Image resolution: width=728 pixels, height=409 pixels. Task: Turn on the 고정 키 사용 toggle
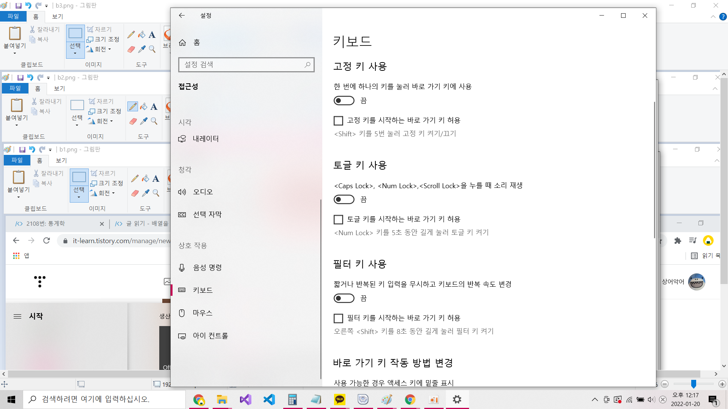tap(344, 101)
